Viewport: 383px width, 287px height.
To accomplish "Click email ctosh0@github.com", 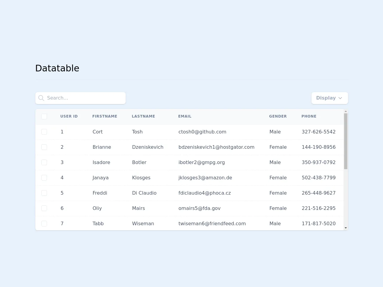I will coord(202,132).
